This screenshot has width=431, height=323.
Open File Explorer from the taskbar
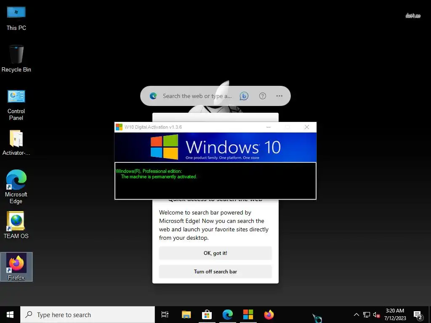tap(186, 315)
